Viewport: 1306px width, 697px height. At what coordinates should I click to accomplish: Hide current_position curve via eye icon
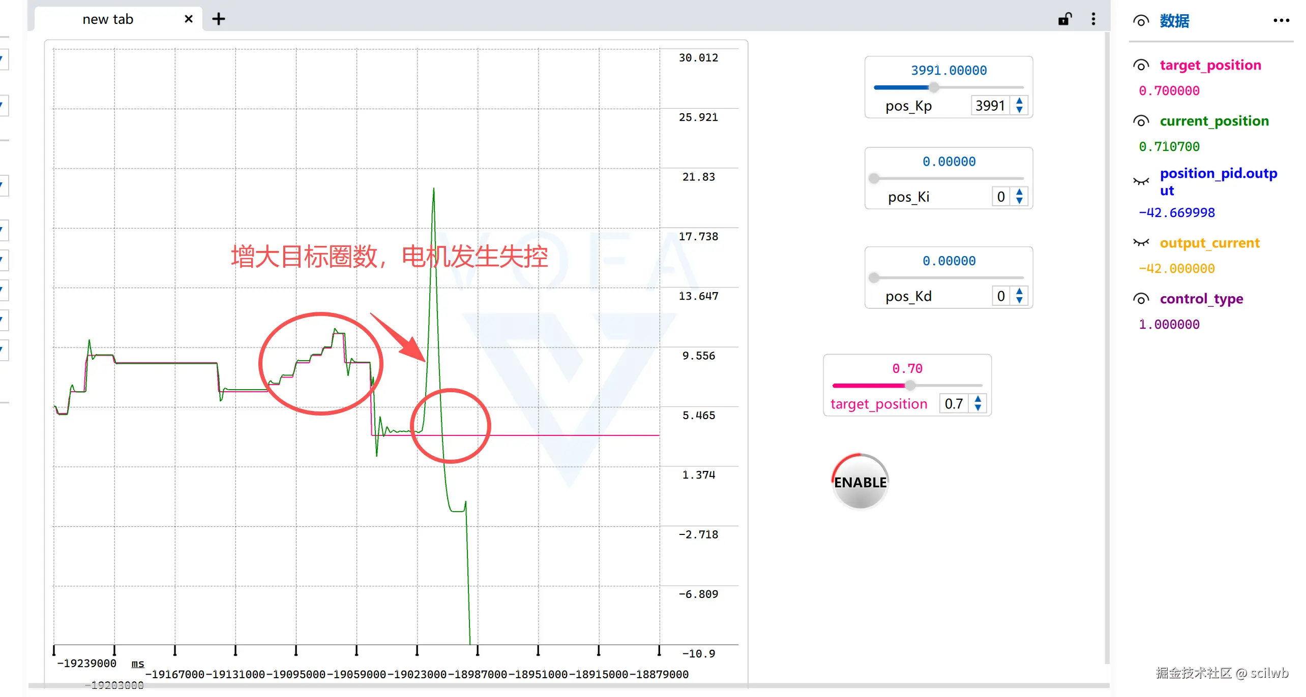(1141, 121)
